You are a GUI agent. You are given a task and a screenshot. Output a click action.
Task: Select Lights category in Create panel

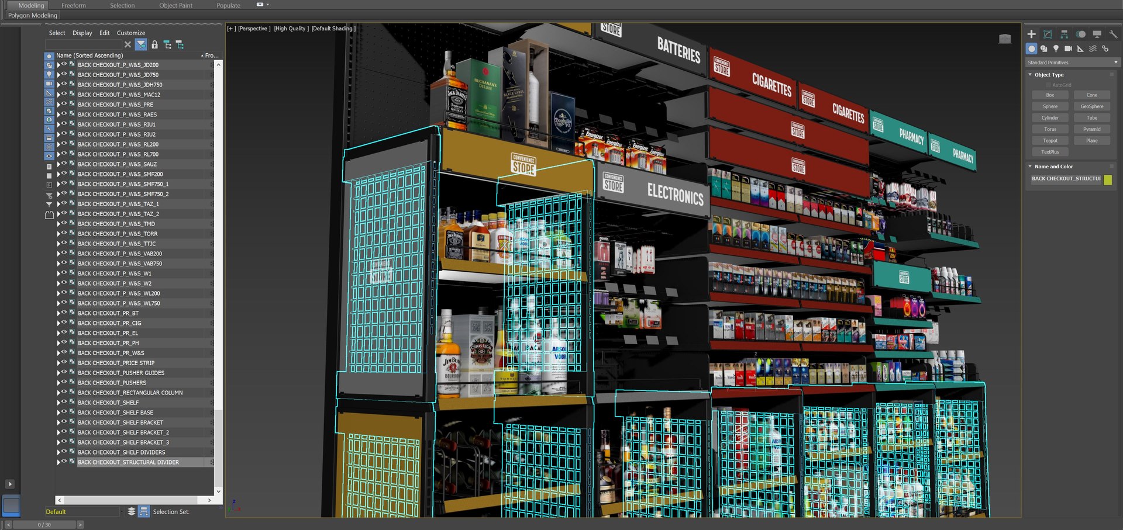(x=1056, y=49)
